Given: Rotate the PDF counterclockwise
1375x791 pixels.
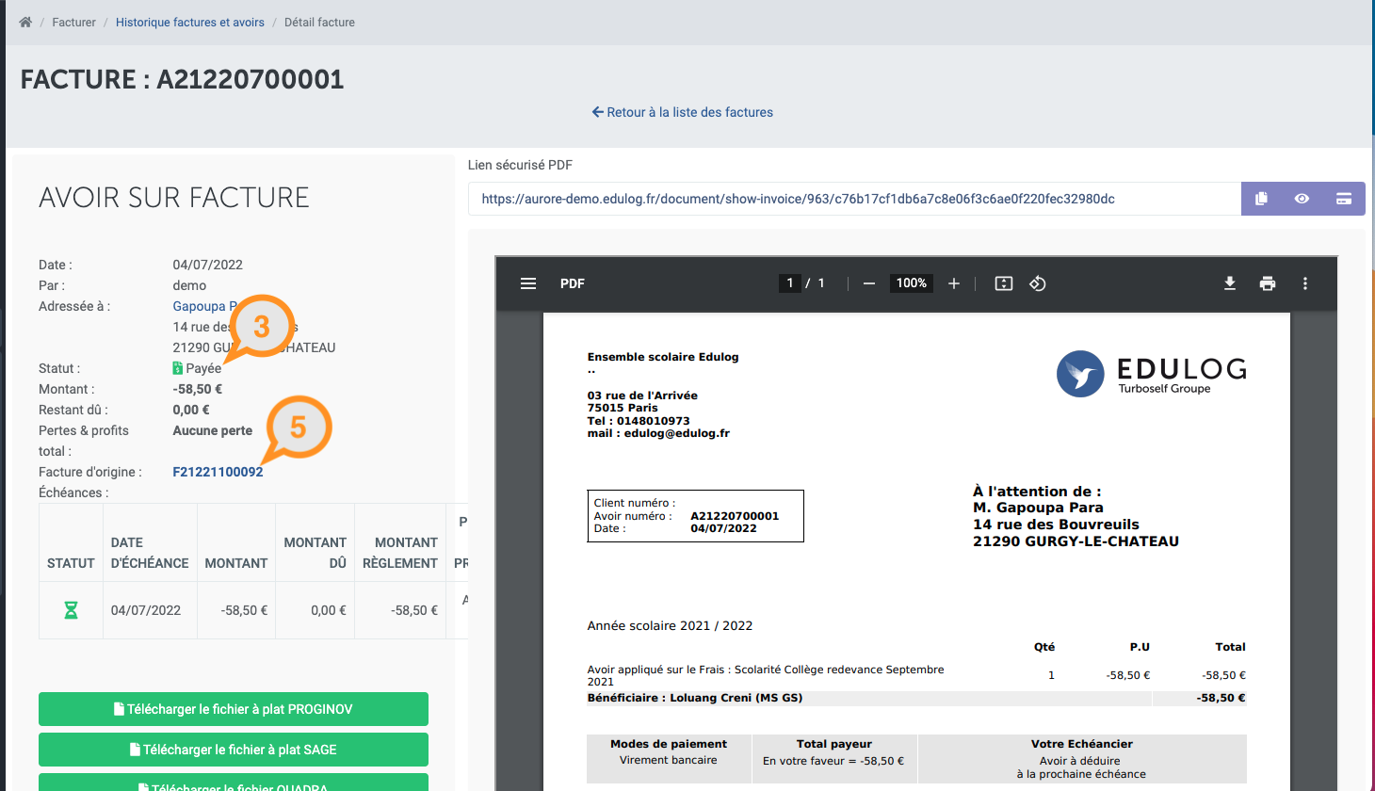Looking at the screenshot, I should pyautogui.click(x=1038, y=283).
